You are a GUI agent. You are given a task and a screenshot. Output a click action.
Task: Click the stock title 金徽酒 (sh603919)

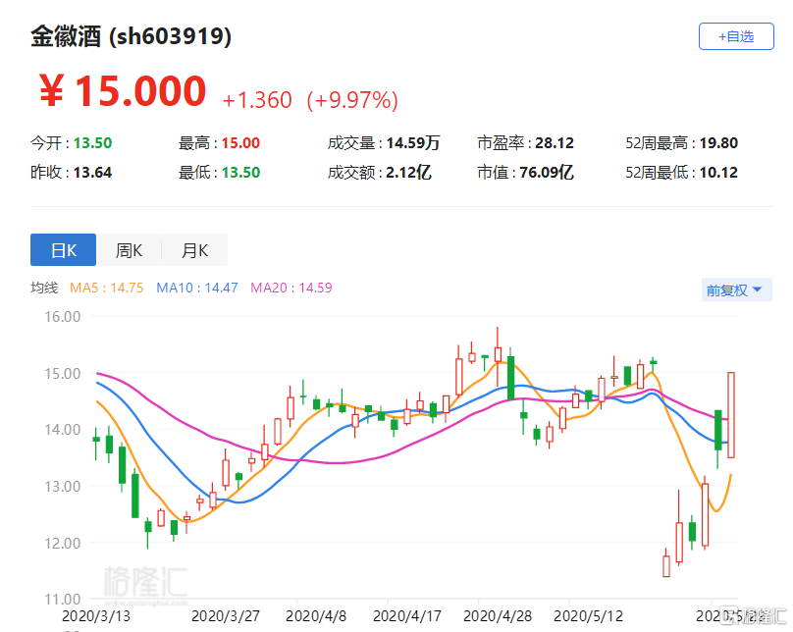131,36
